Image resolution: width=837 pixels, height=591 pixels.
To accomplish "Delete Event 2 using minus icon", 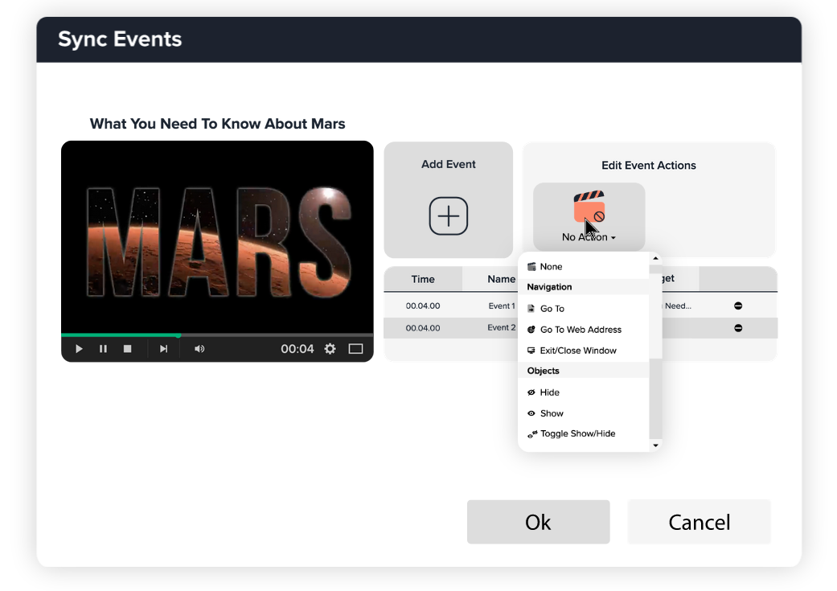I will (x=737, y=328).
